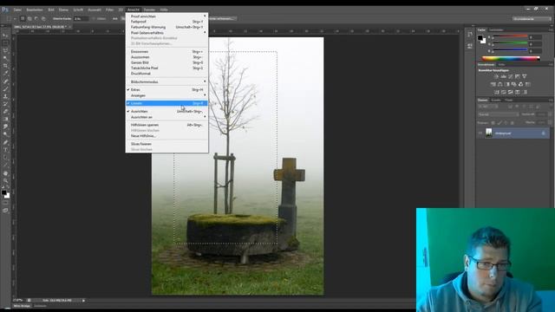This screenshot has width=555, height=312.
Task: Select the Crop tool
Action: click(5, 66)
